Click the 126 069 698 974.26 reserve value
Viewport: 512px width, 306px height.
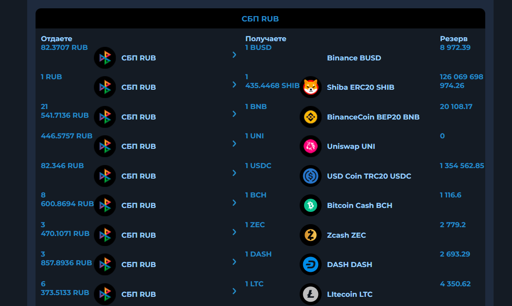462,81
